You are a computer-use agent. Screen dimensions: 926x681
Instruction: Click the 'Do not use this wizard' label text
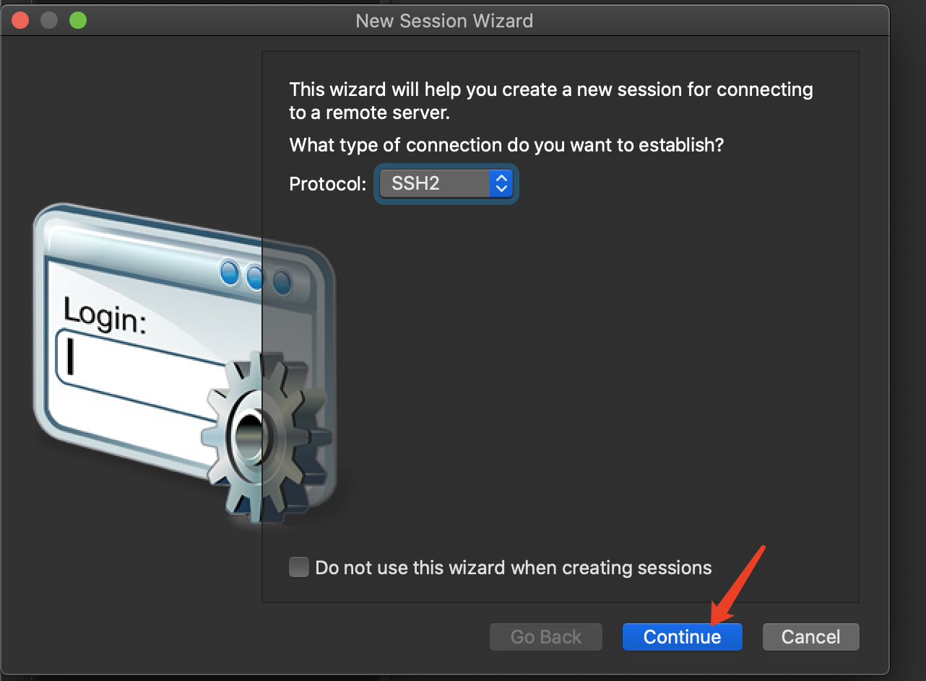(x=514, y=568)
